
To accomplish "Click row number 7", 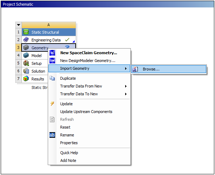I will point(18,79).
